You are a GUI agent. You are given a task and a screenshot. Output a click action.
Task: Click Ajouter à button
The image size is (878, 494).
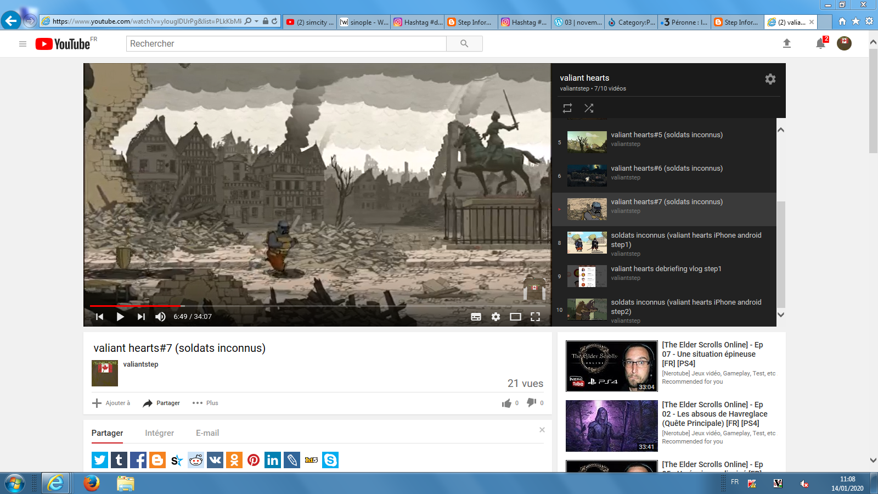pos(111,403)
